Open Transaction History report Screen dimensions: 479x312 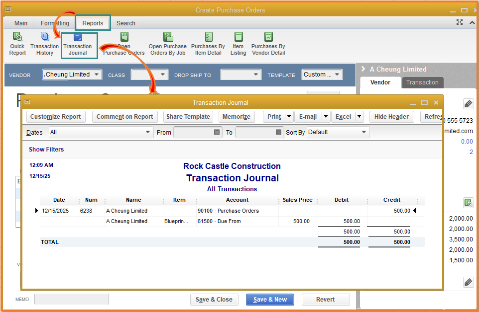click(45, 44)
